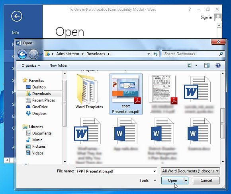The image size is (231, 194).
Task: Open the view options dropdown arrow
Action: tap(196, 65)
